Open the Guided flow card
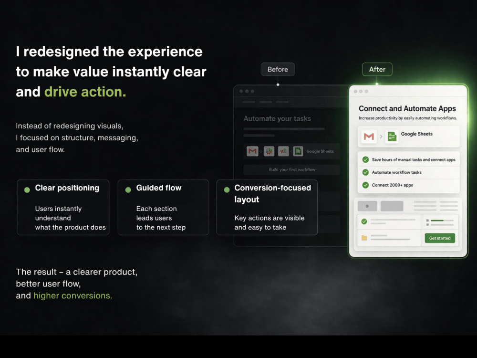Image resolution: width=477 pixels, height=358 pixels. (x=163, y=207)
